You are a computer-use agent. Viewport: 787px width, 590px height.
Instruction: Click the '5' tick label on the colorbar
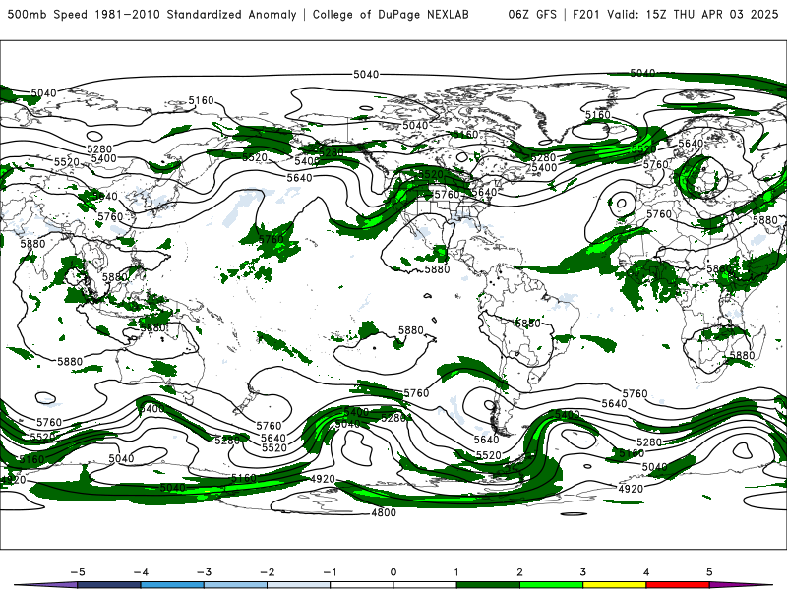click(709, 572)
